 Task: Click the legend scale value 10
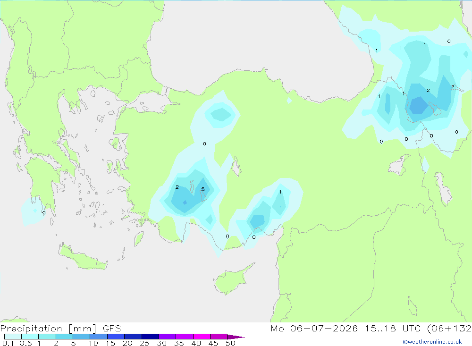93,343
